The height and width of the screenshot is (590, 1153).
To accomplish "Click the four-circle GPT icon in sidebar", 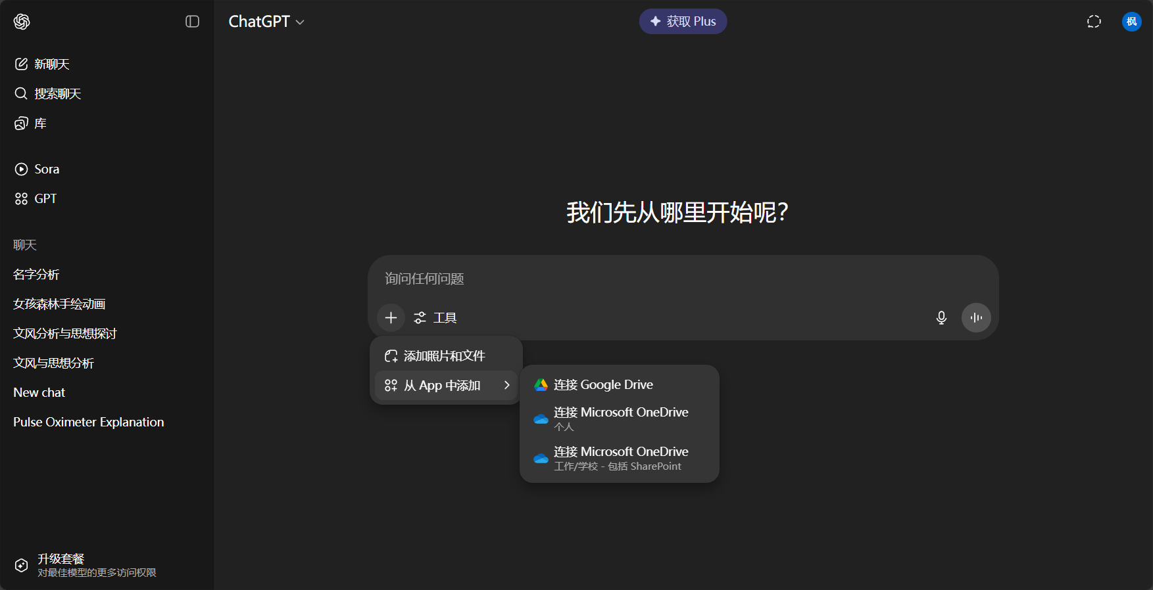I will (x=21, y=198).
